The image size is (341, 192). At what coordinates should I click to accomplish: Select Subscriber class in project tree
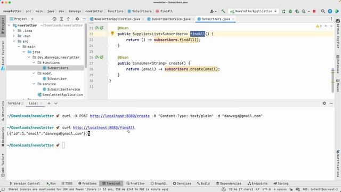[x=57, y=78]
